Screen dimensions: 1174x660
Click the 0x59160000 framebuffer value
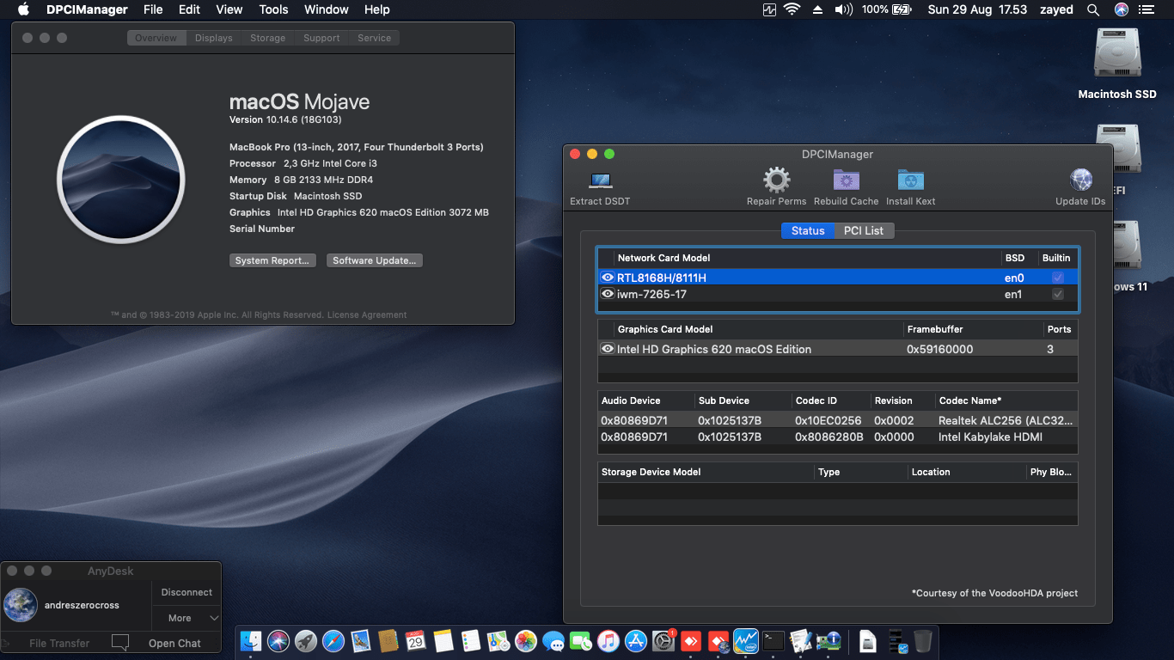point(939,349)
